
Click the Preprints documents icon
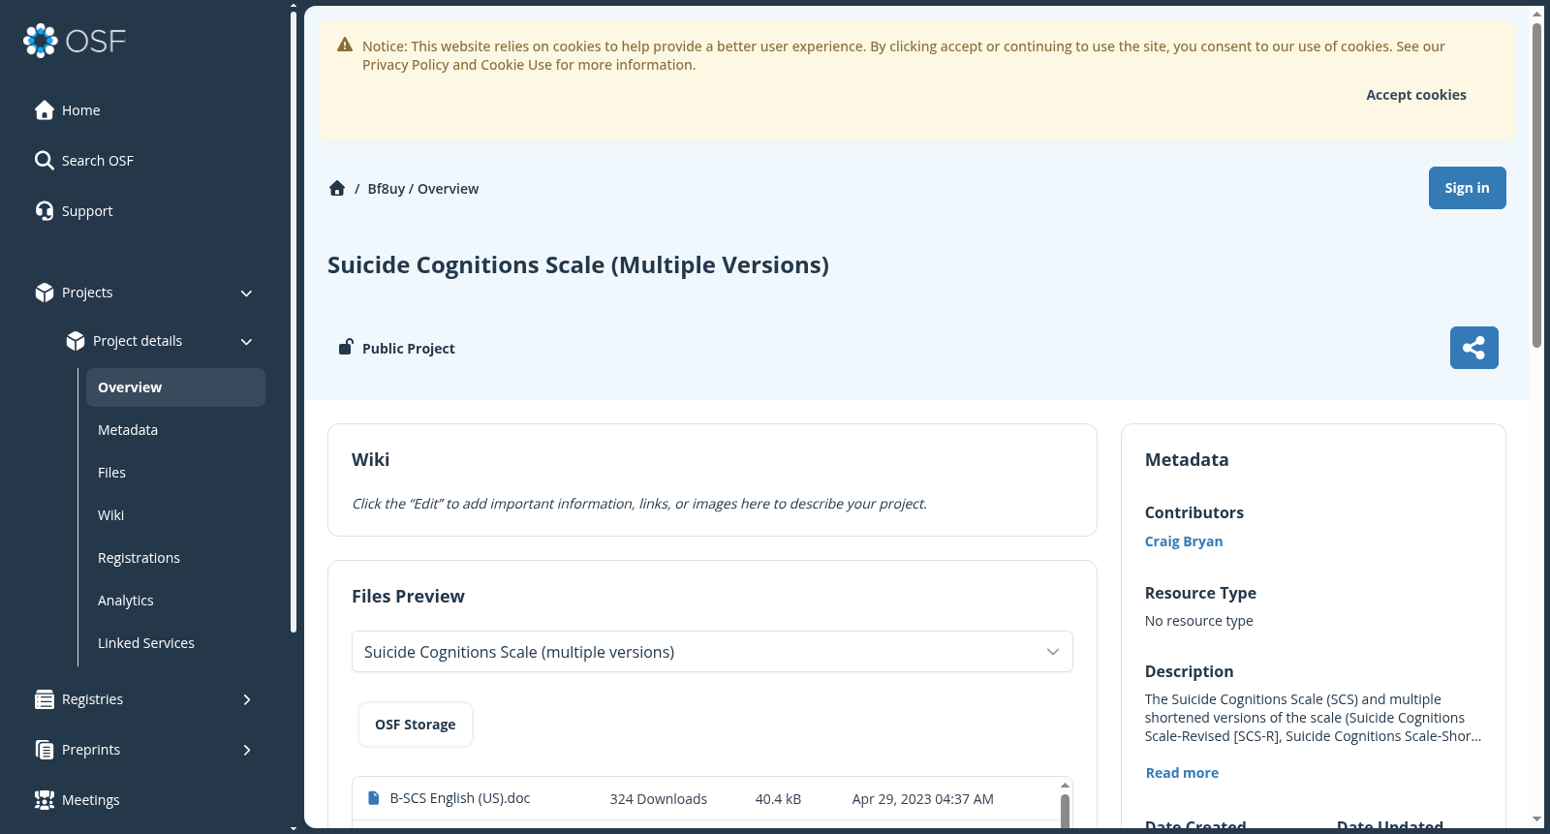pyautogui.click(x=45, y=750)
